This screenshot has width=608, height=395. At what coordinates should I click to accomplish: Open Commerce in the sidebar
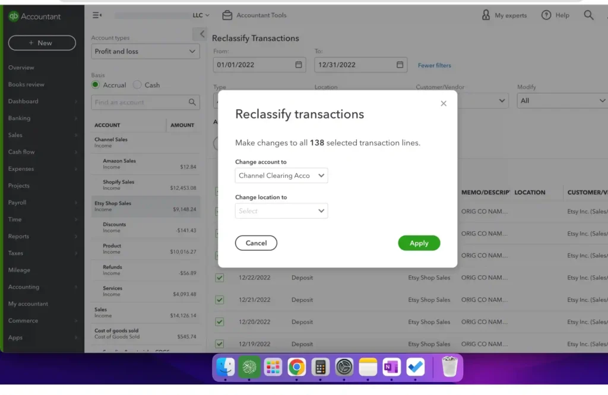tap(23, 321)
